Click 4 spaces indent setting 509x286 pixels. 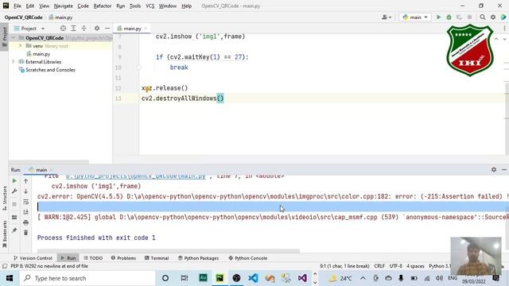click(x=415, y=266)
